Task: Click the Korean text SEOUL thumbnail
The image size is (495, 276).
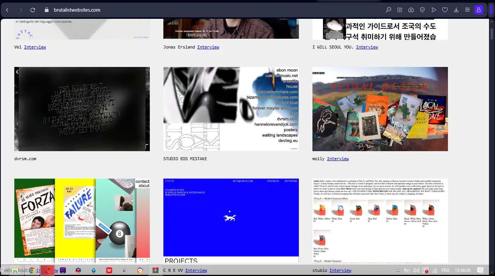Action: 380,29
